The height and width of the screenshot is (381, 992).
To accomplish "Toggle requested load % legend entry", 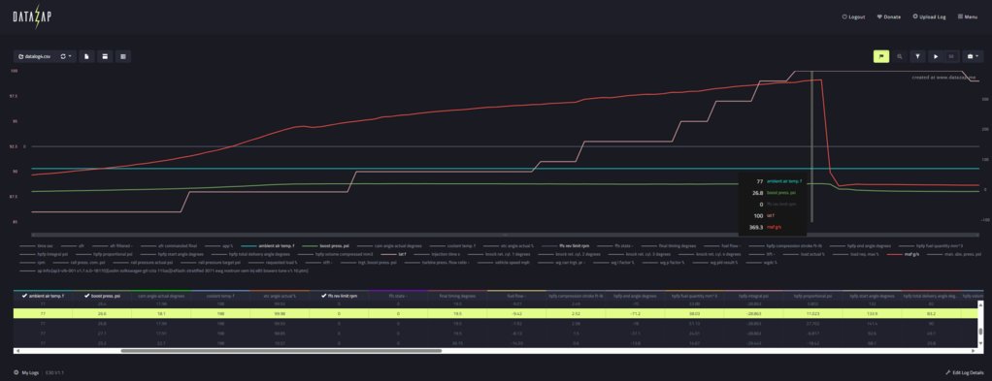I will 273,262.
